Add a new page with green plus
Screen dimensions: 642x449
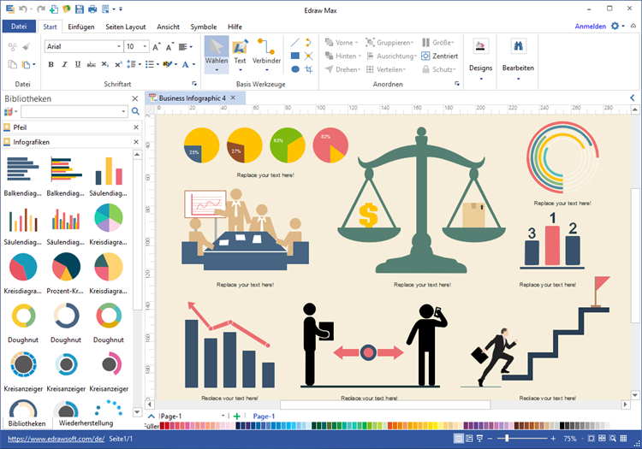tap(236, 417)
